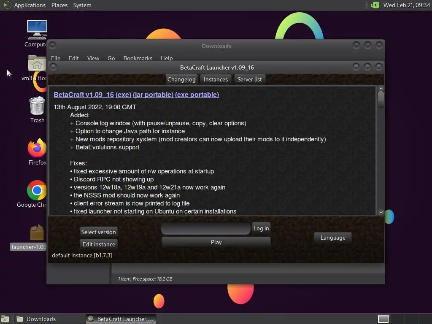
Task: Open the (exe portable) download link
Action: click(x=197, y=95)
